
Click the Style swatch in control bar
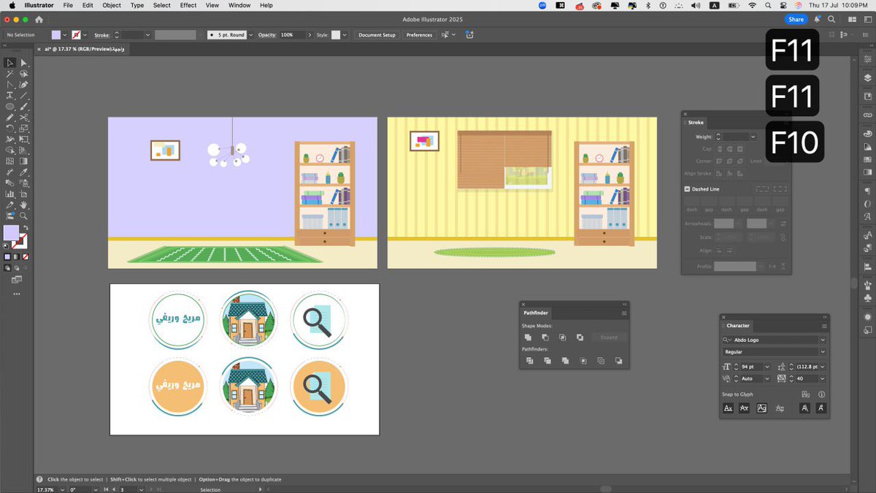pyautogui.click(x=336, y=35)
